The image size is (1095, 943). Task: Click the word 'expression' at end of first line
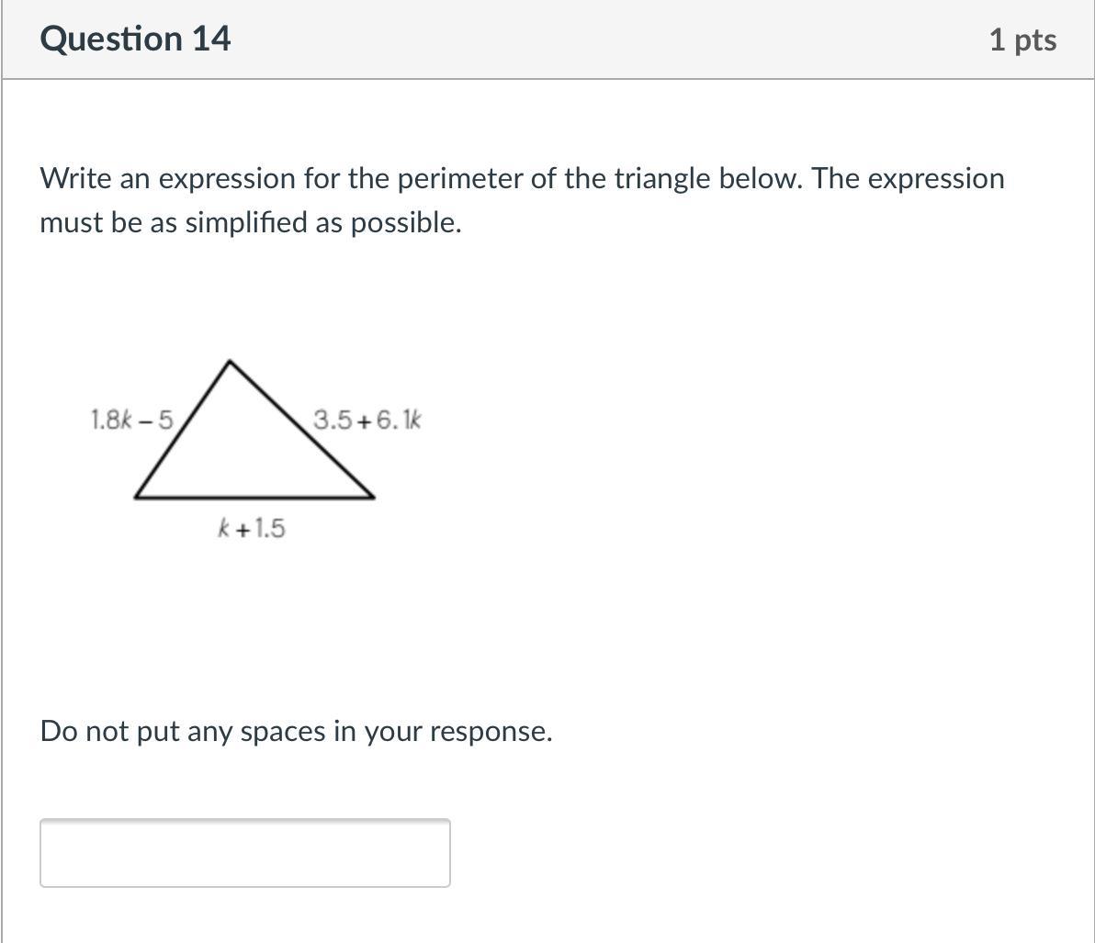pyautogui.click(x=936, y=178)
